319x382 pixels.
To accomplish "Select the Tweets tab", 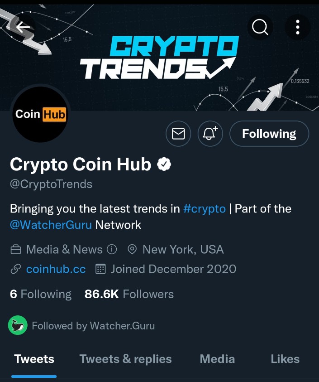I will pyautogui.click(x=34, y=359).
